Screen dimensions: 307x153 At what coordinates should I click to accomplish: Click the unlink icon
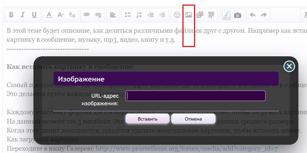(x=98, y=15)
